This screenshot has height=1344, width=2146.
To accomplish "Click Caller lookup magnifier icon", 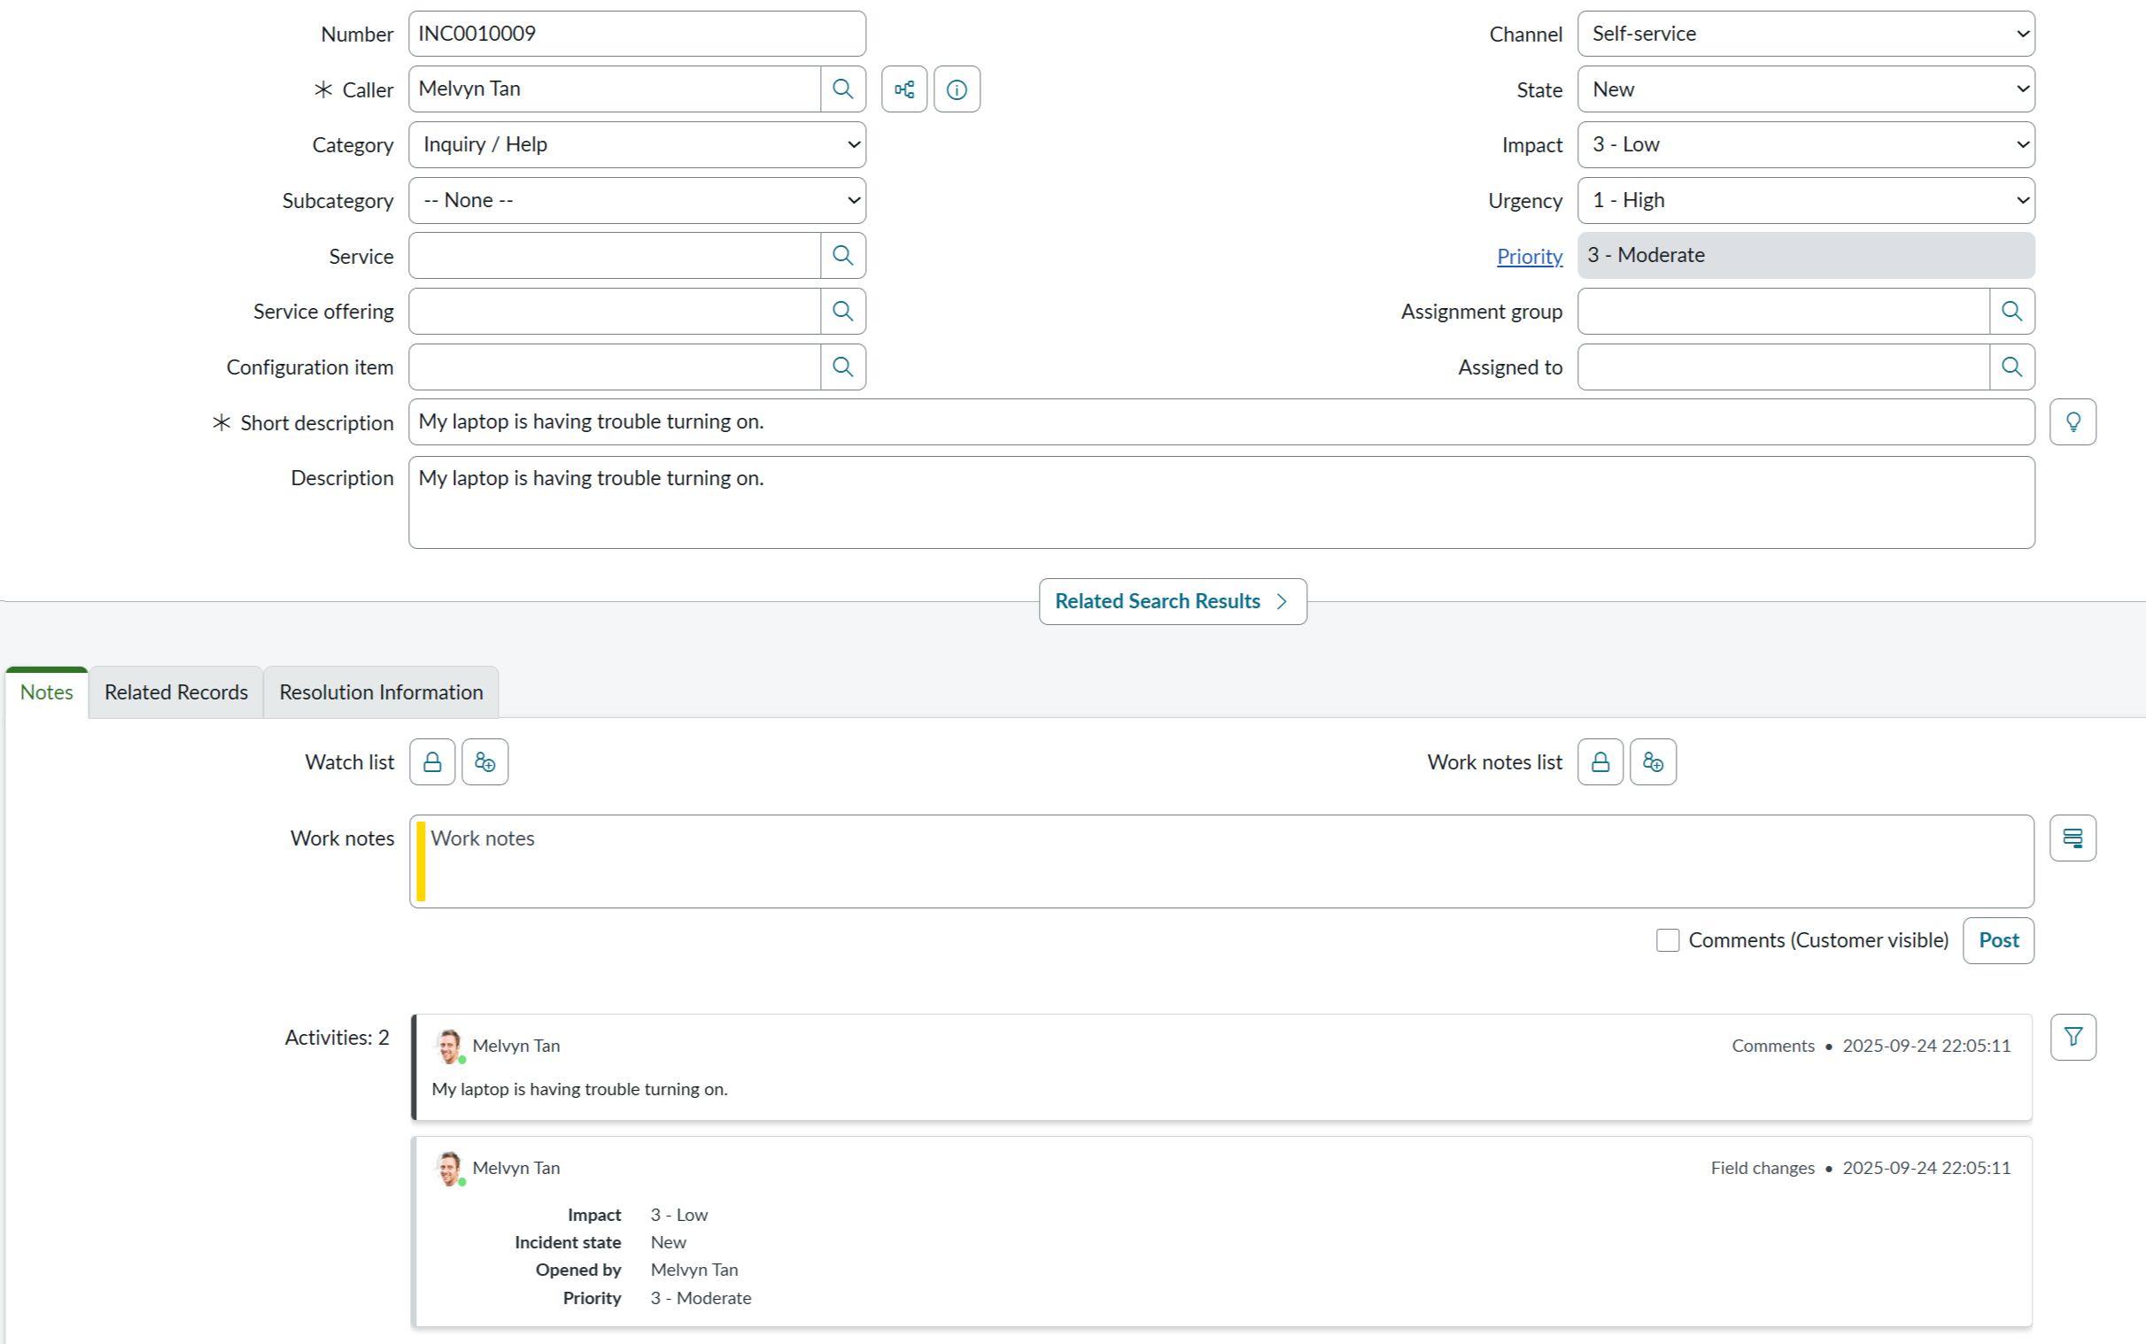I will pos(842,89).
